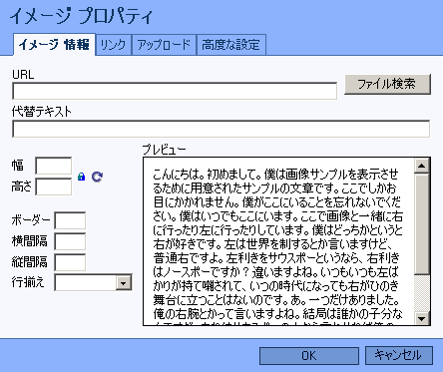The width and height of the screenshot is (443, 372).
Task: Switch to the イメージ 情報 tab
Action: point(54,45)
